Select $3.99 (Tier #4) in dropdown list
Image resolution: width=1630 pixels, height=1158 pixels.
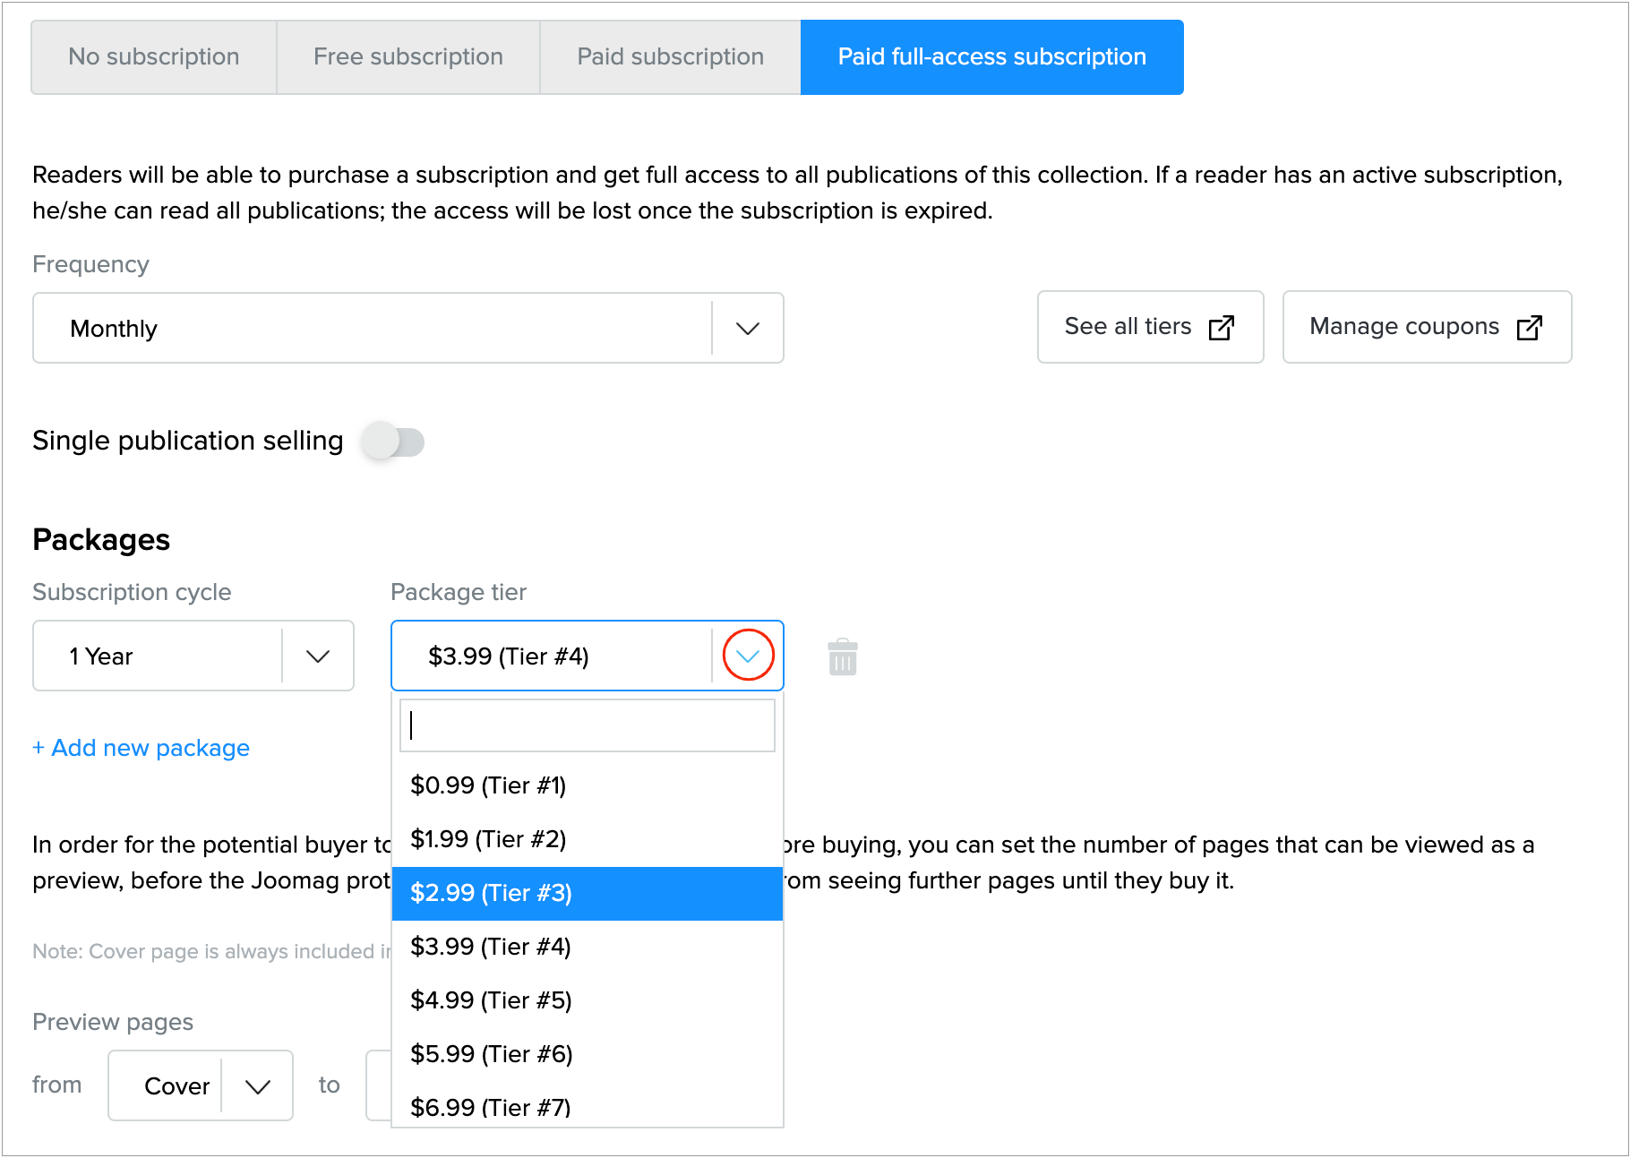coord(491,947)
